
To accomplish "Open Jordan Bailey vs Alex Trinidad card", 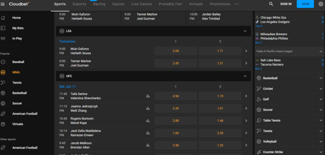I will 219,17.
